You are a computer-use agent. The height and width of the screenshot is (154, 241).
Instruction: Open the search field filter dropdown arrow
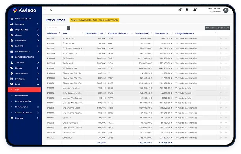(x=68, y=28)
